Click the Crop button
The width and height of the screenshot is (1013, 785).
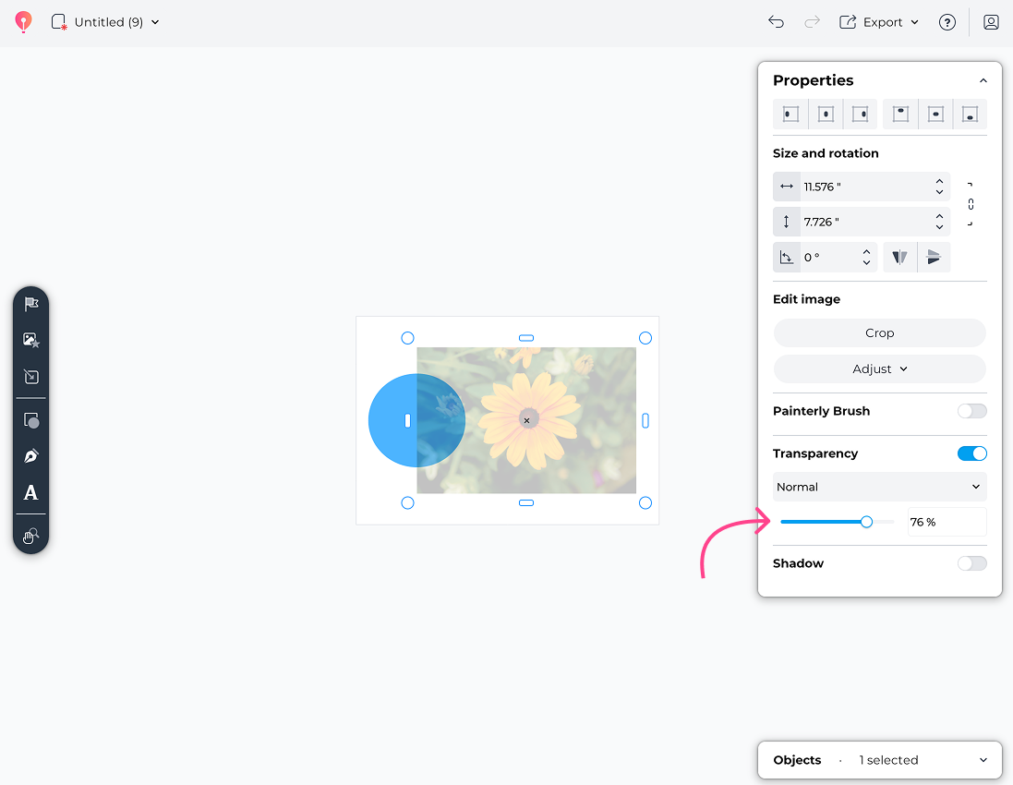(x=879, y=332)
